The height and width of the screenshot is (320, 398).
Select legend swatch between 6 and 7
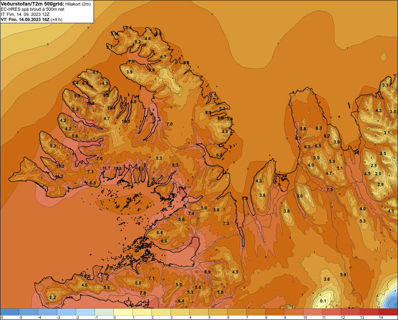click(237, 312)
